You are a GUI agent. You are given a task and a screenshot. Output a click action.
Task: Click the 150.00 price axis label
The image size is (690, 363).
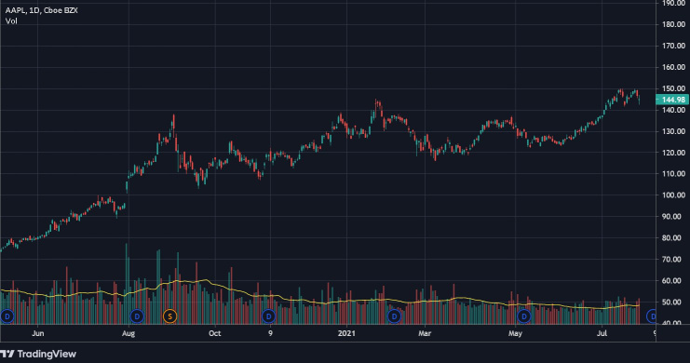[674, 88]
